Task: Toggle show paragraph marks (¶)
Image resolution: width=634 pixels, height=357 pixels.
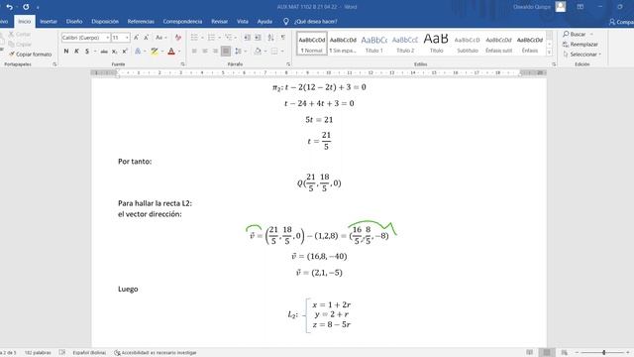Action: (x=283, y=38)
